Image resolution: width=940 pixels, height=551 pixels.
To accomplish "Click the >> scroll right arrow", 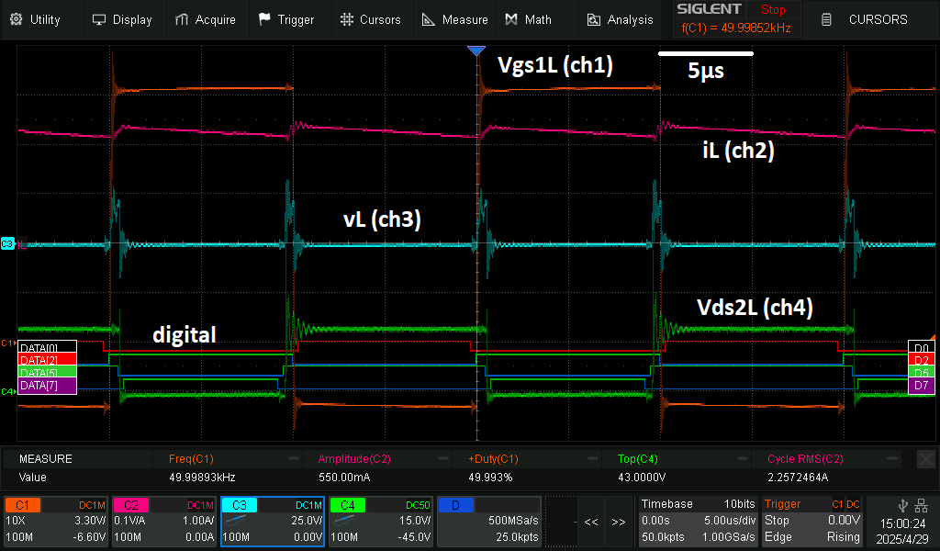I will 618,521.
